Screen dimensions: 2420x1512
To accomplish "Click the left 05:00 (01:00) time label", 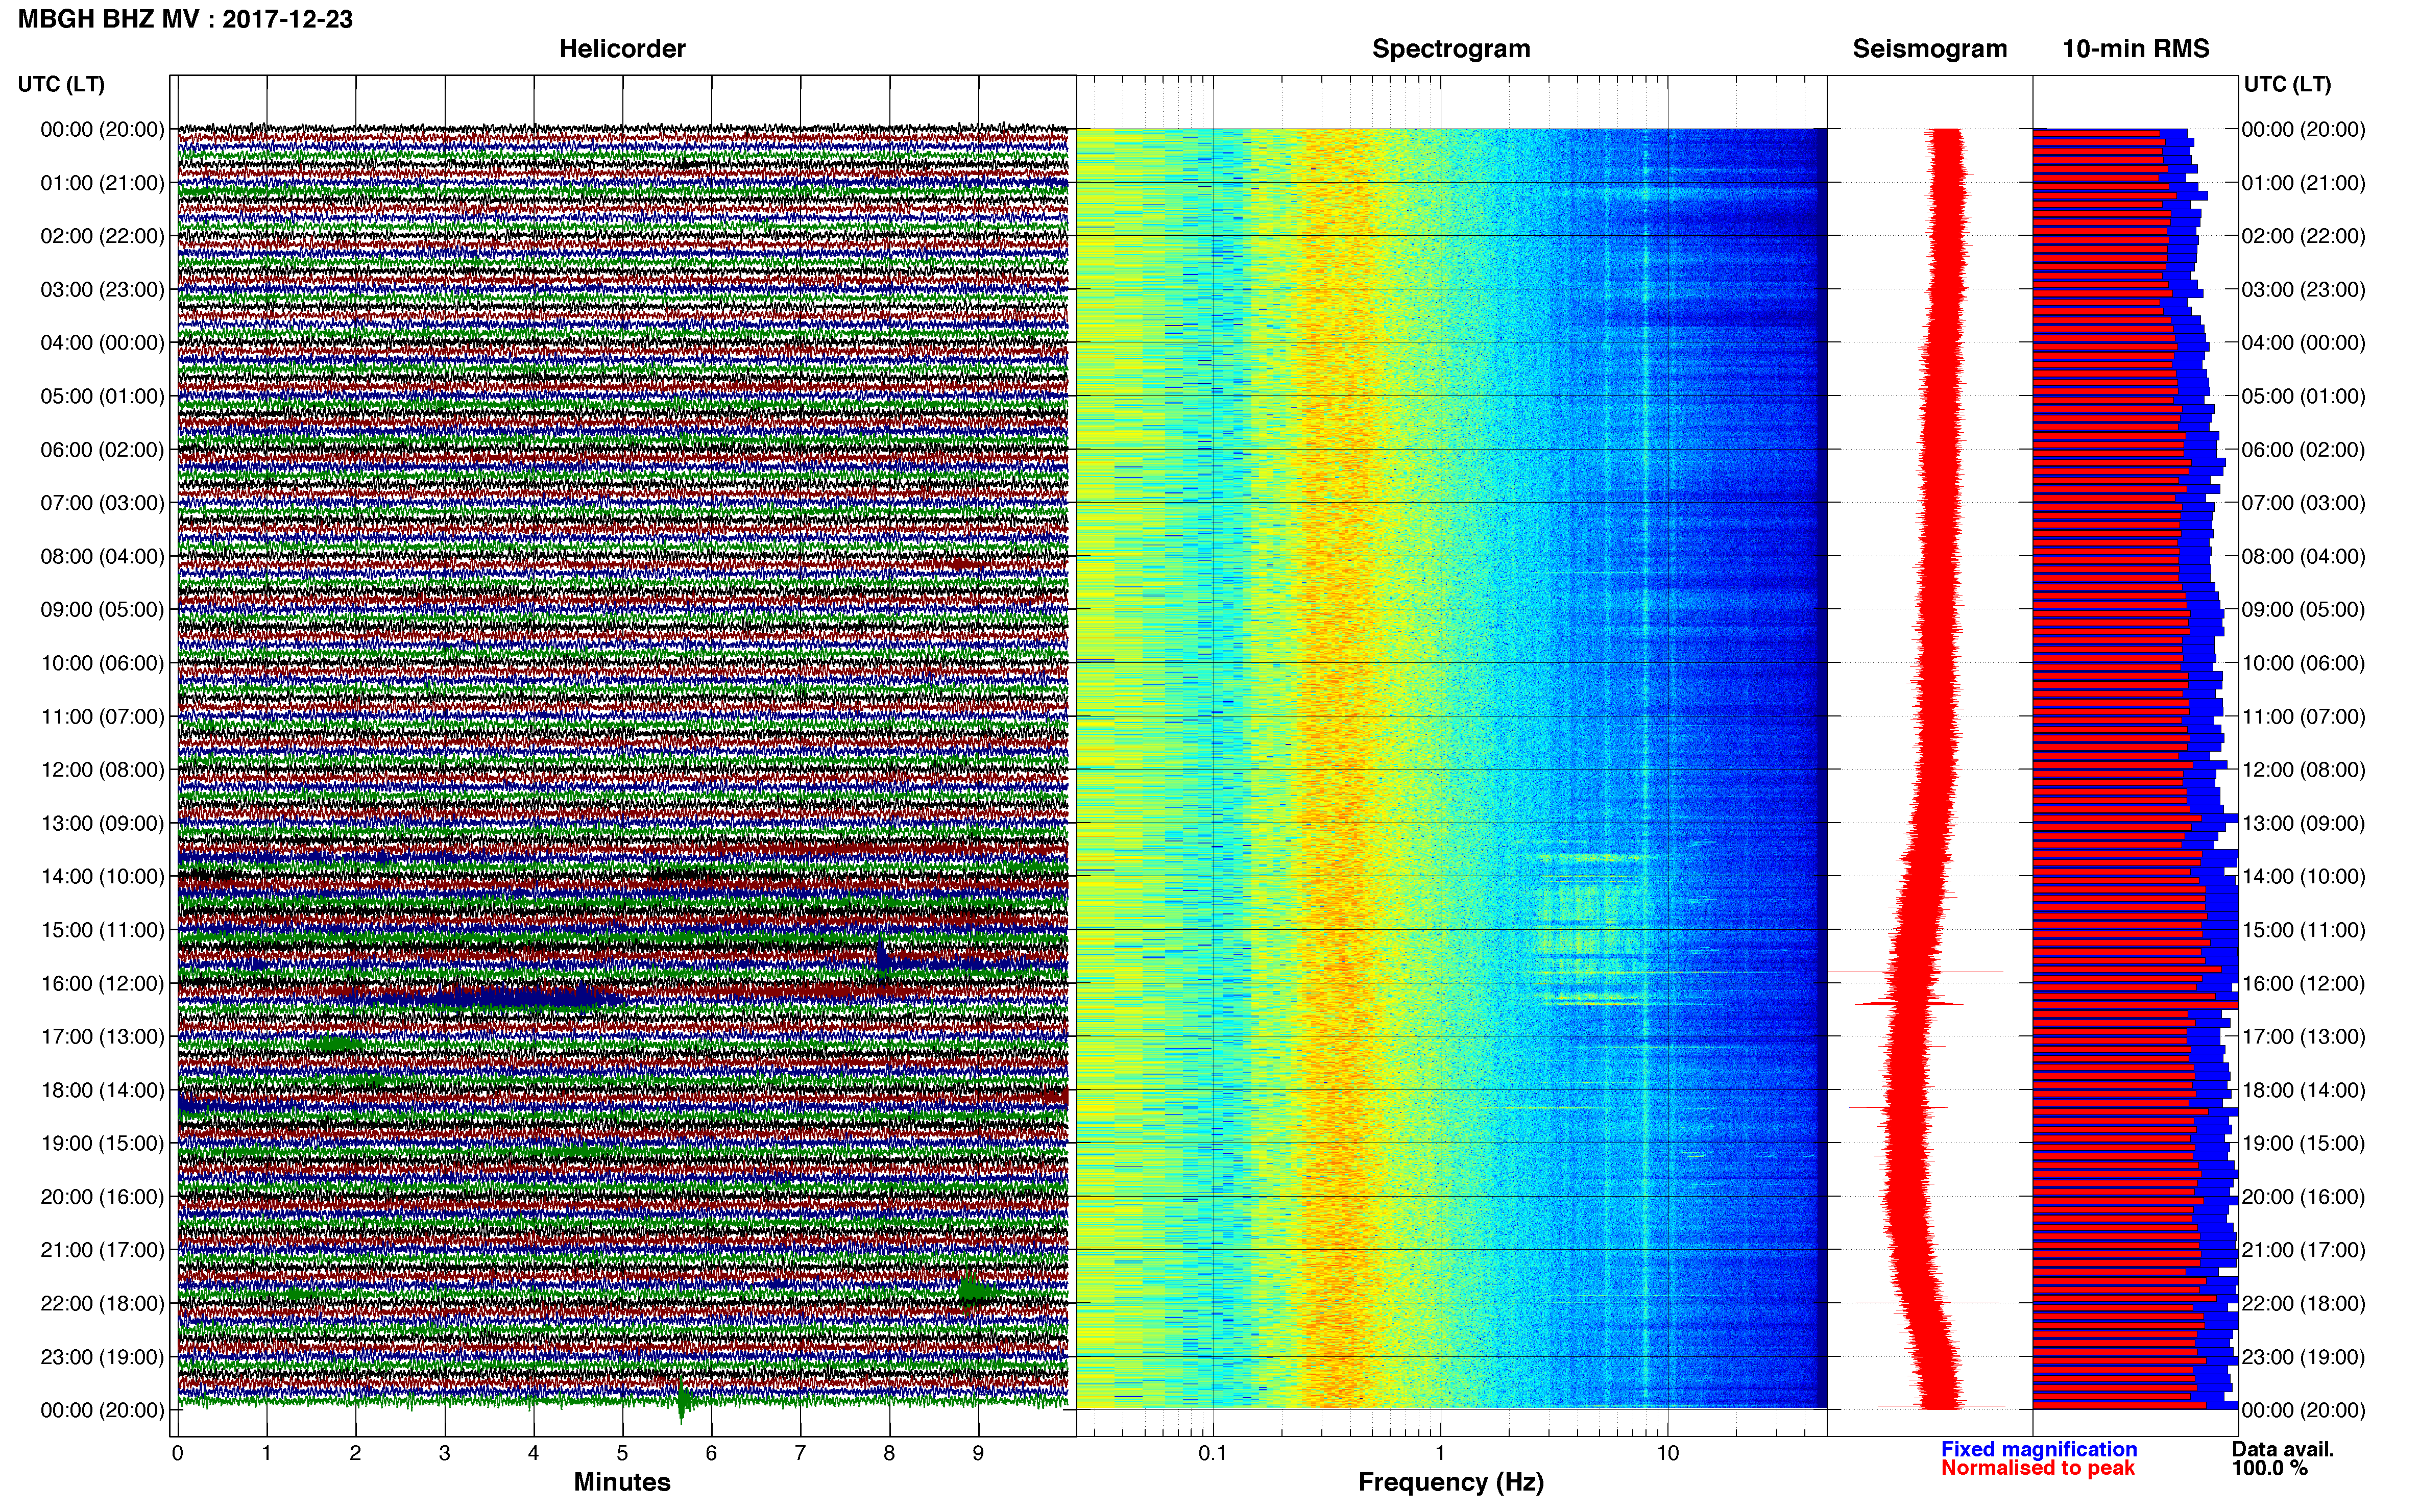I will coord(102,396).
